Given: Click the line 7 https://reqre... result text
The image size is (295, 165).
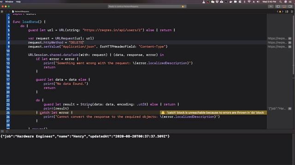Looking at the screenshot, I should pyautogui.click(x=277, y=38).
